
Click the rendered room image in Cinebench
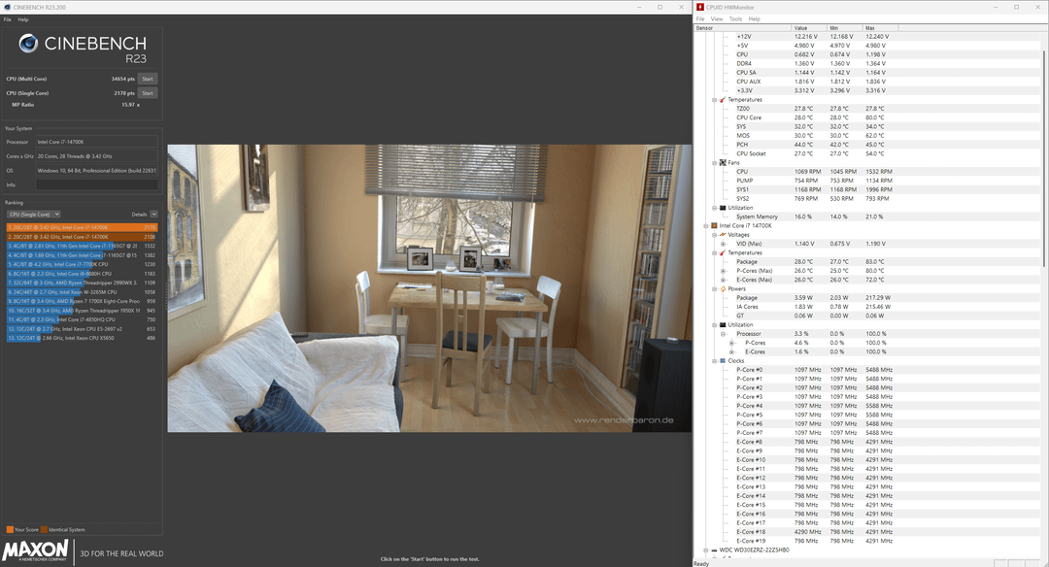coord(429,288)
